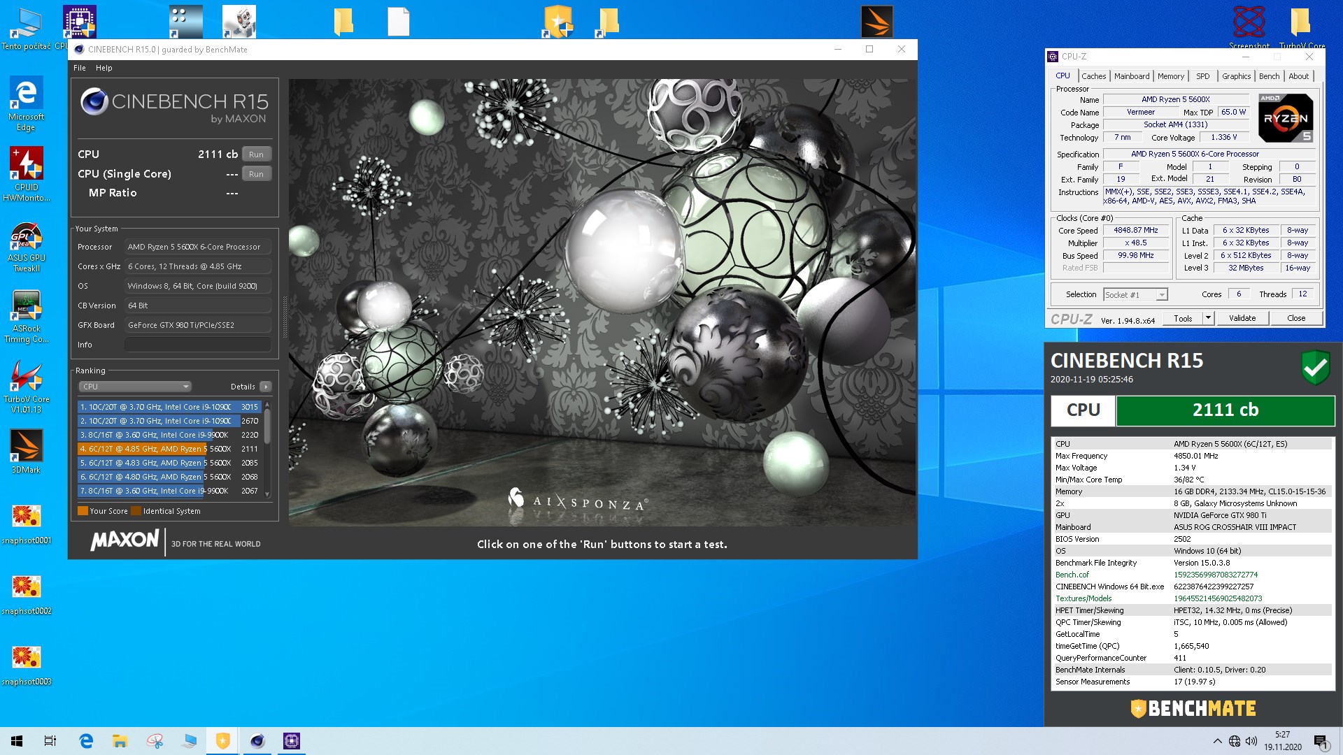
Task: Launch ASUS GPU TweakII shortcut
Action: pyautogui.click(x=26, y=247)
